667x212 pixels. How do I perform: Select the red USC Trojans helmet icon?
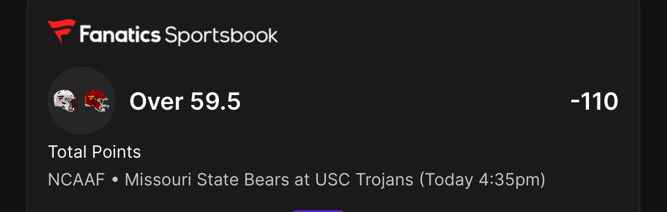[x=97, y=101]
